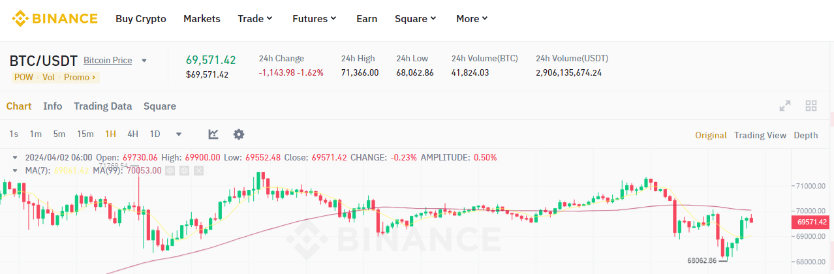This screenshot has height=274, width=834.
Task: Open multi-chart grid layout icon
Action: 811,106
